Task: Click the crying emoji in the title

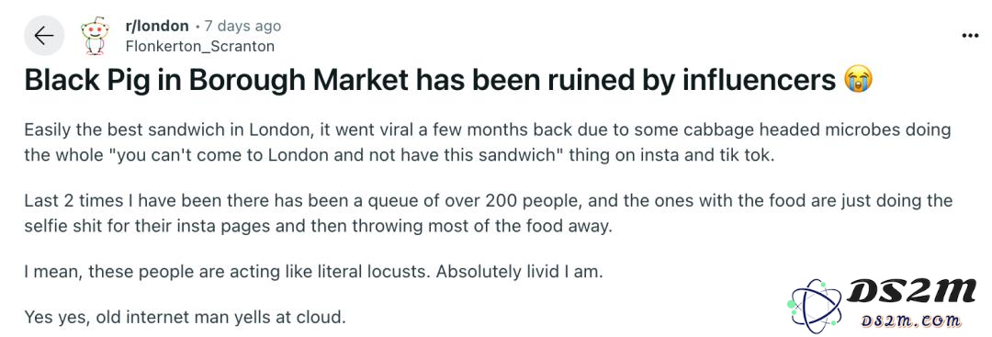Action: (858, 81)
